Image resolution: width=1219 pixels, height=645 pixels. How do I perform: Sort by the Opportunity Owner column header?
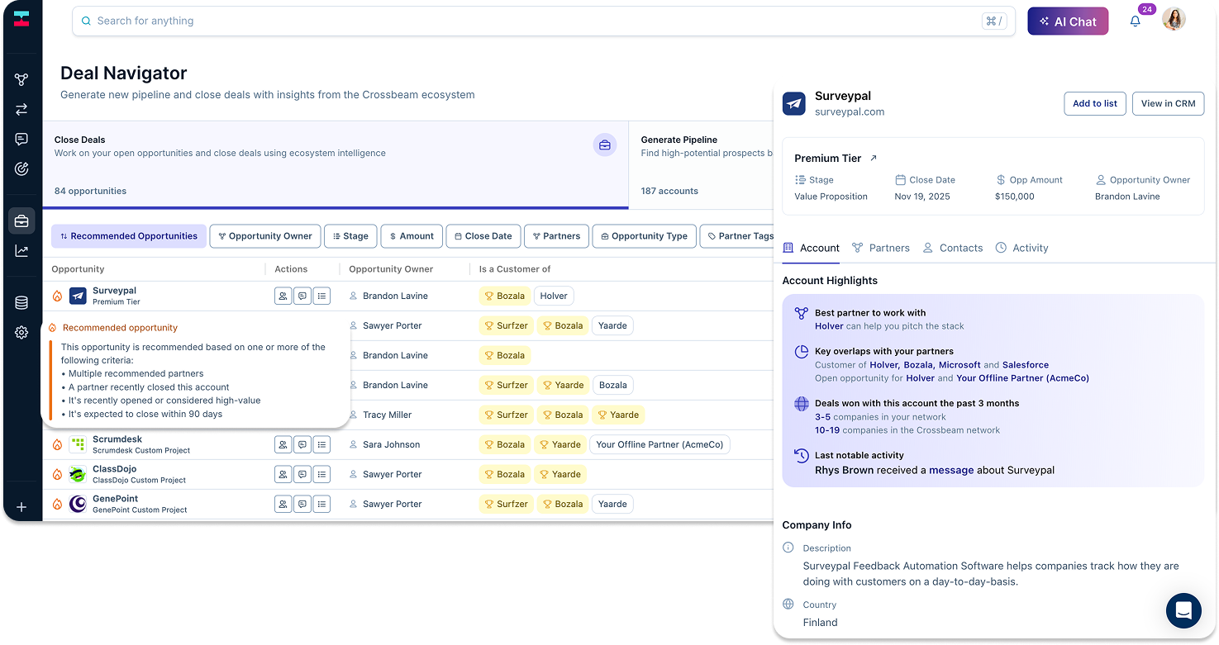coord(391,269)
